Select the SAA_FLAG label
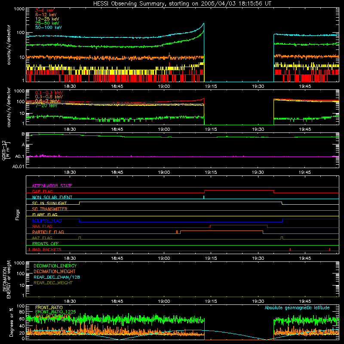 42,226
